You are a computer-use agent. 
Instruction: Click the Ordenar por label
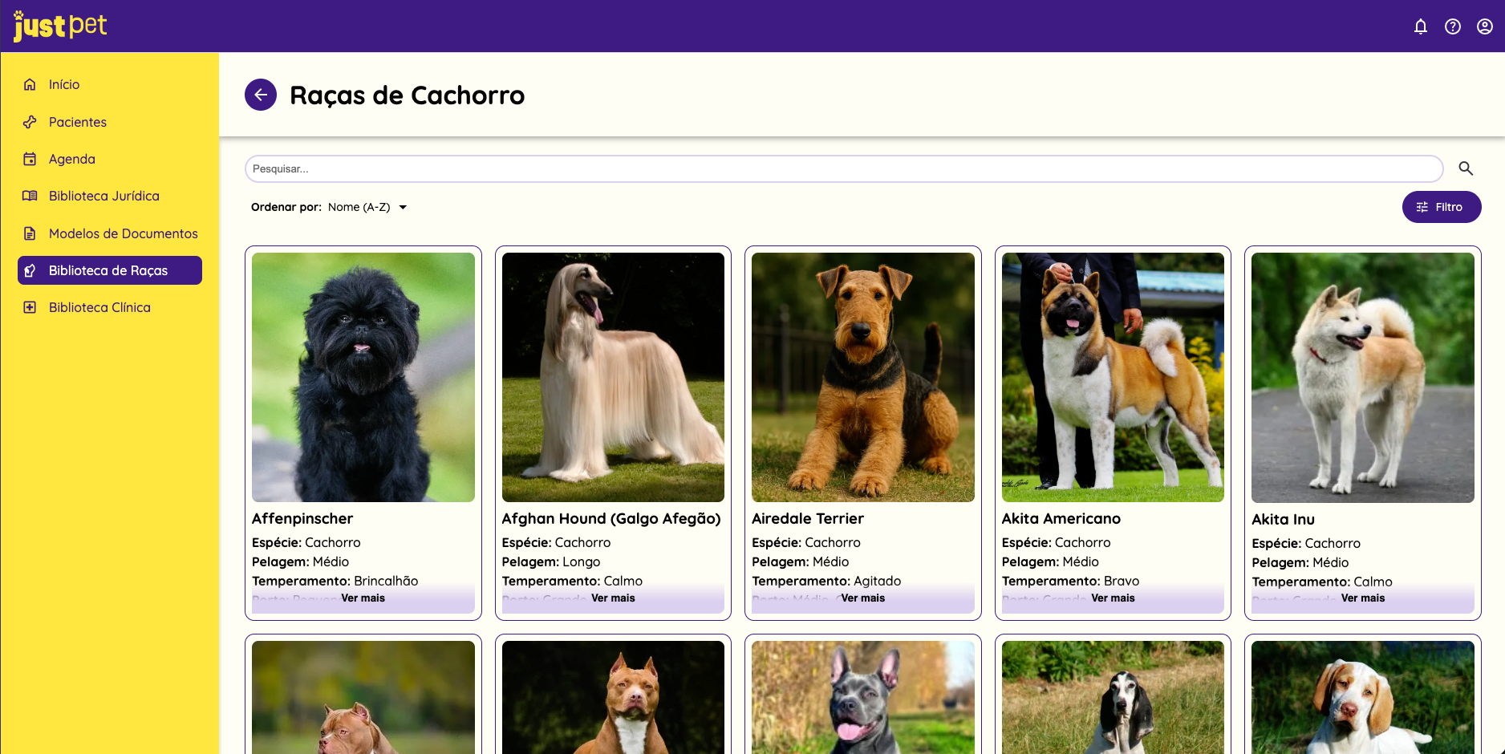pos(286,207)
